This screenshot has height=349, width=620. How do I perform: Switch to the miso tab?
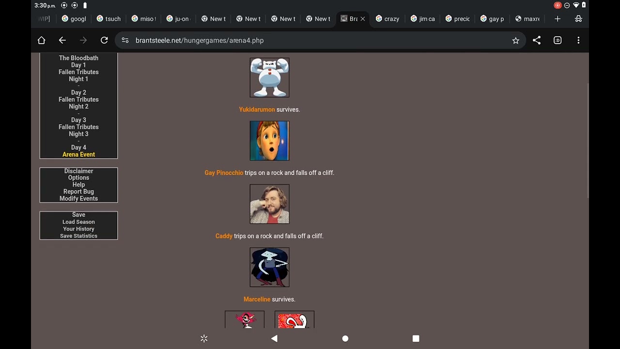click(x=144, y=19)
